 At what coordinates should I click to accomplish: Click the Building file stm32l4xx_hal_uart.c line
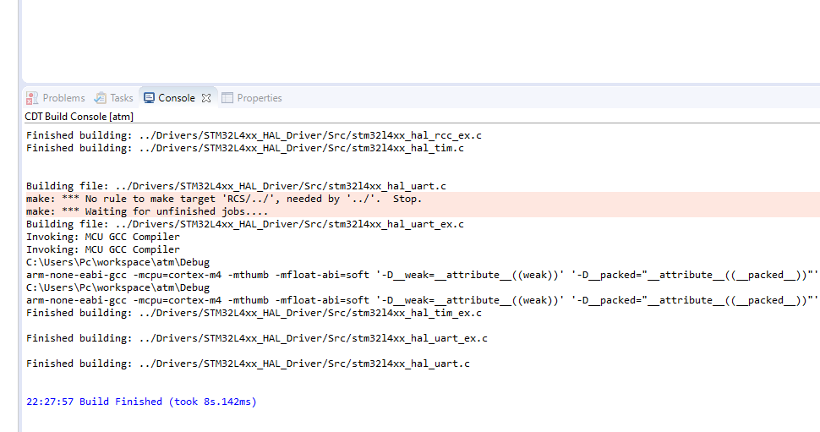coord(236,186)
